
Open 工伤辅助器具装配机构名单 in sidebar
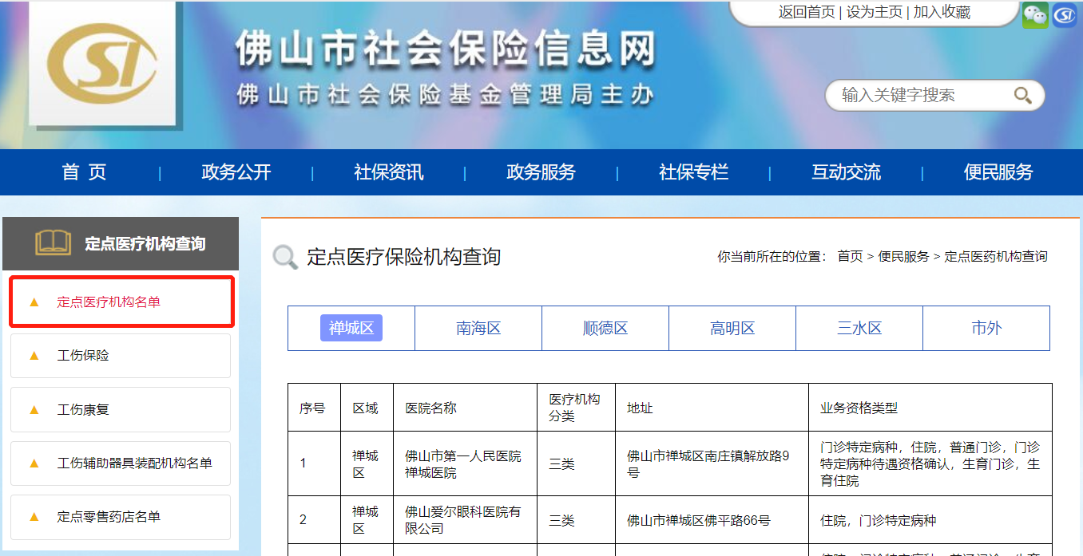[x=134, y=463]
